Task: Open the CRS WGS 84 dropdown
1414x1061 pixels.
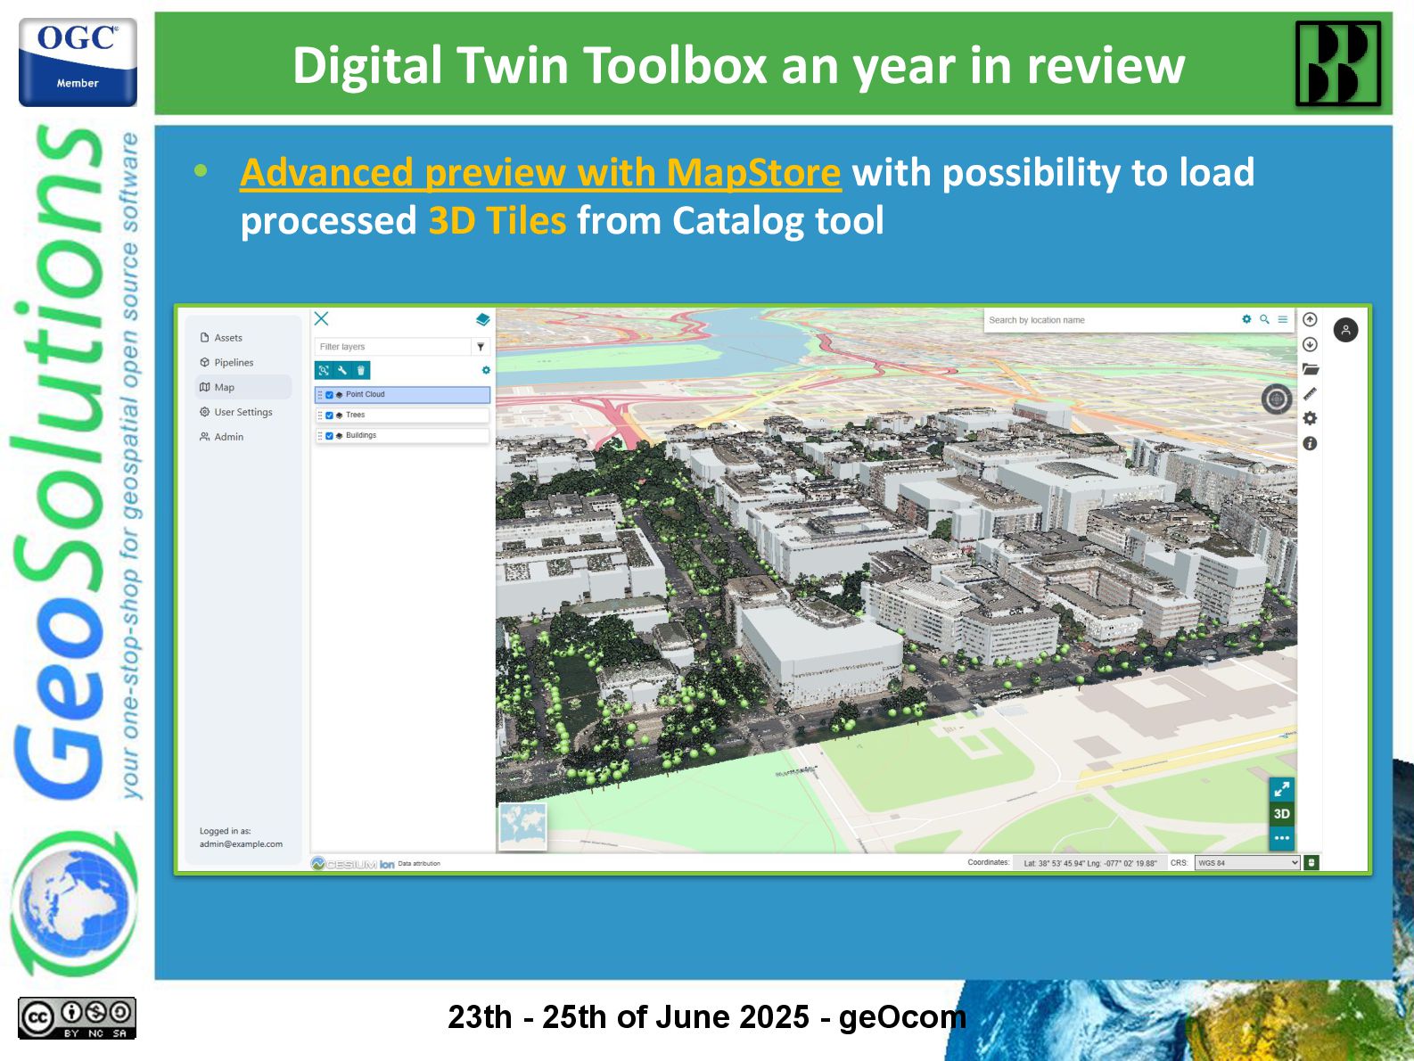Action: 1247,863
